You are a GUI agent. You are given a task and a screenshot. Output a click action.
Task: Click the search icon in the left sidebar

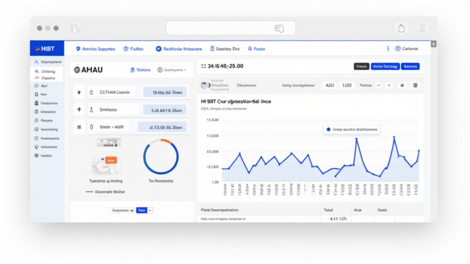[x=37, y=71]
